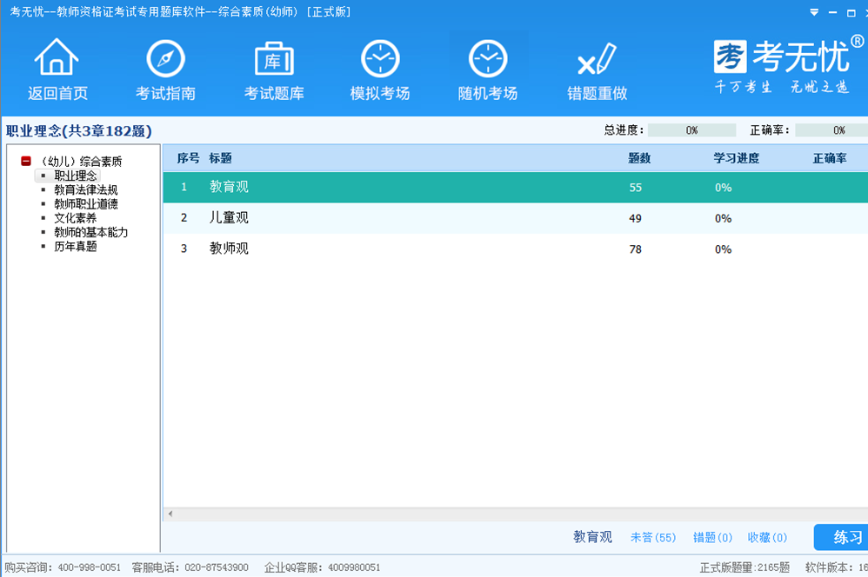
Task: Start the 随机考场 clock icon
Action: [488, 59]
